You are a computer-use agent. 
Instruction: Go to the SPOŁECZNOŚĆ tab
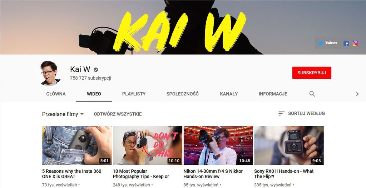(183, 94)
